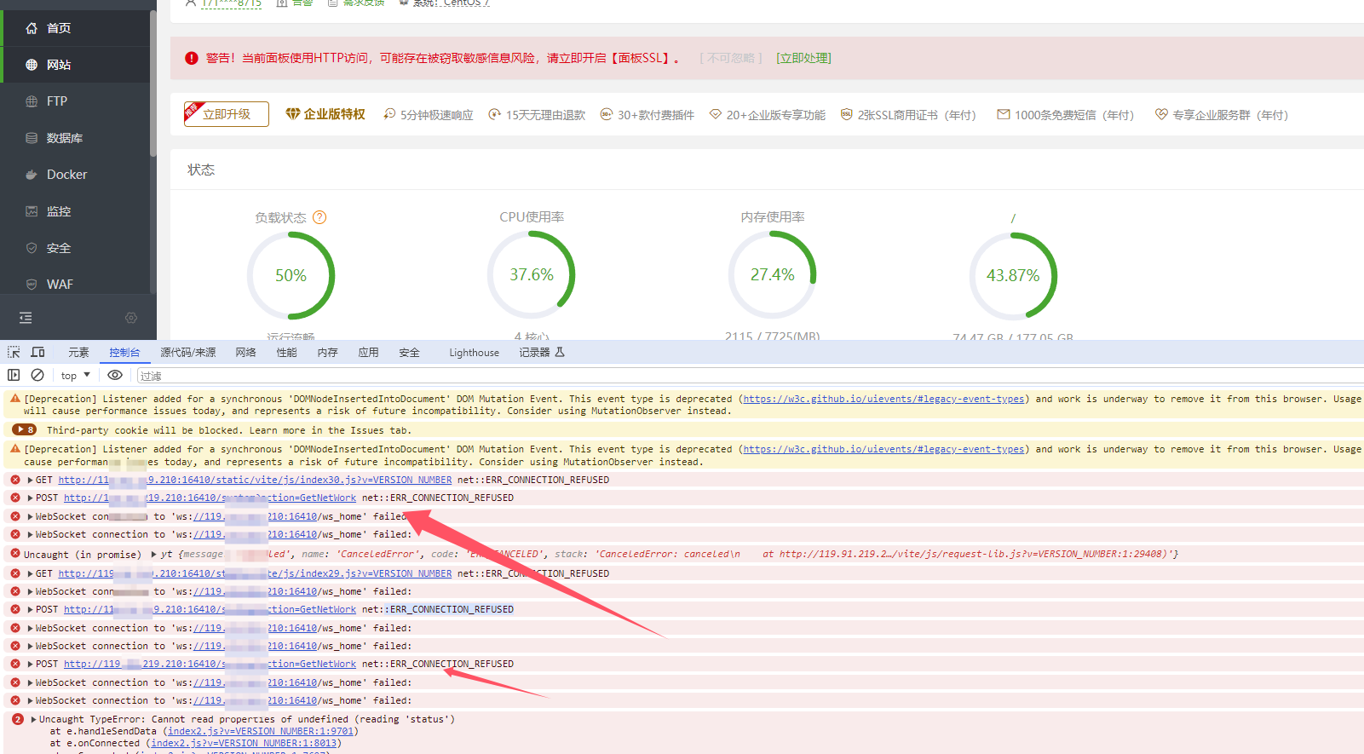Viewport: 1364px width, 754px height.
Task: Toggle the DevTools device toolbar
Action: click(x=37, y=352)
